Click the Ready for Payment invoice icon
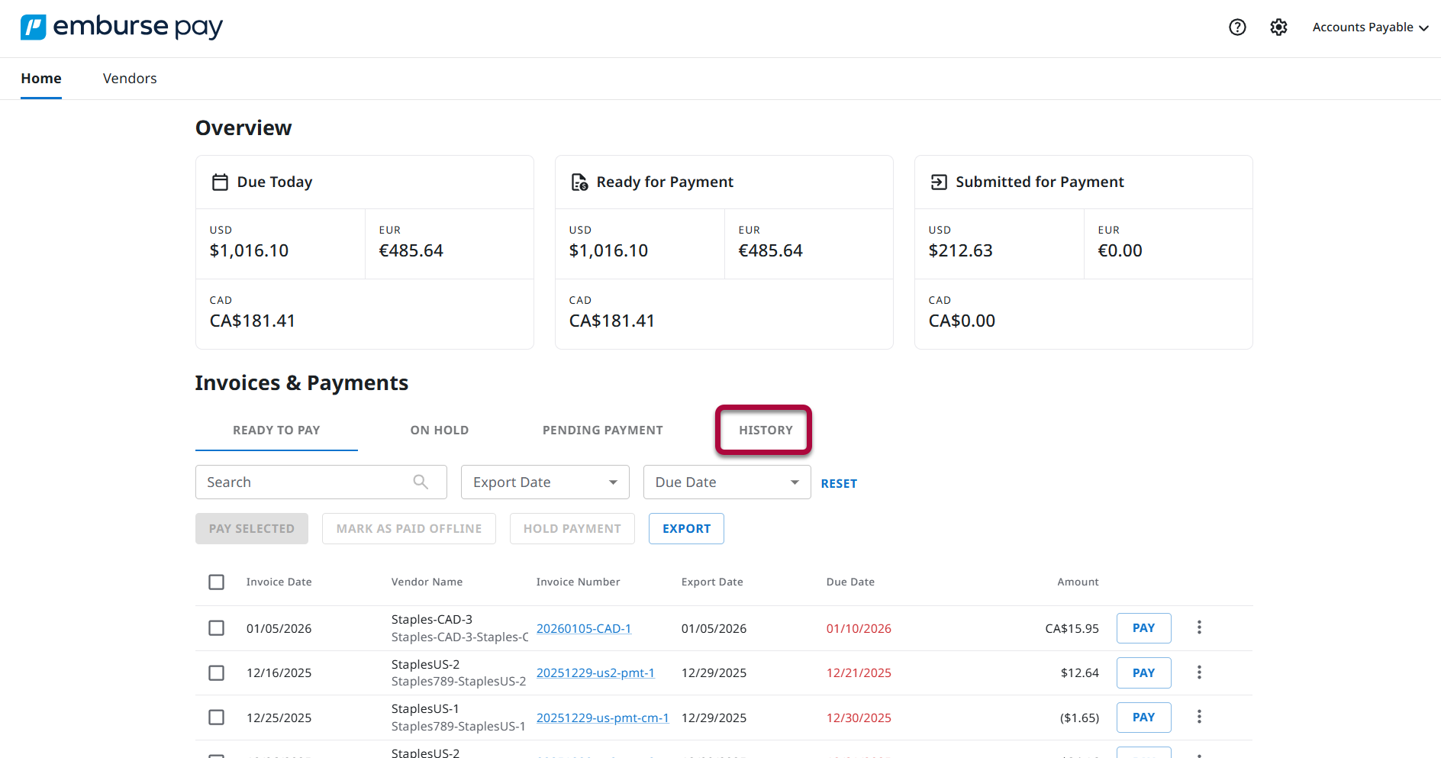Screen dimensions: 1441x758 tap(579, 182)
